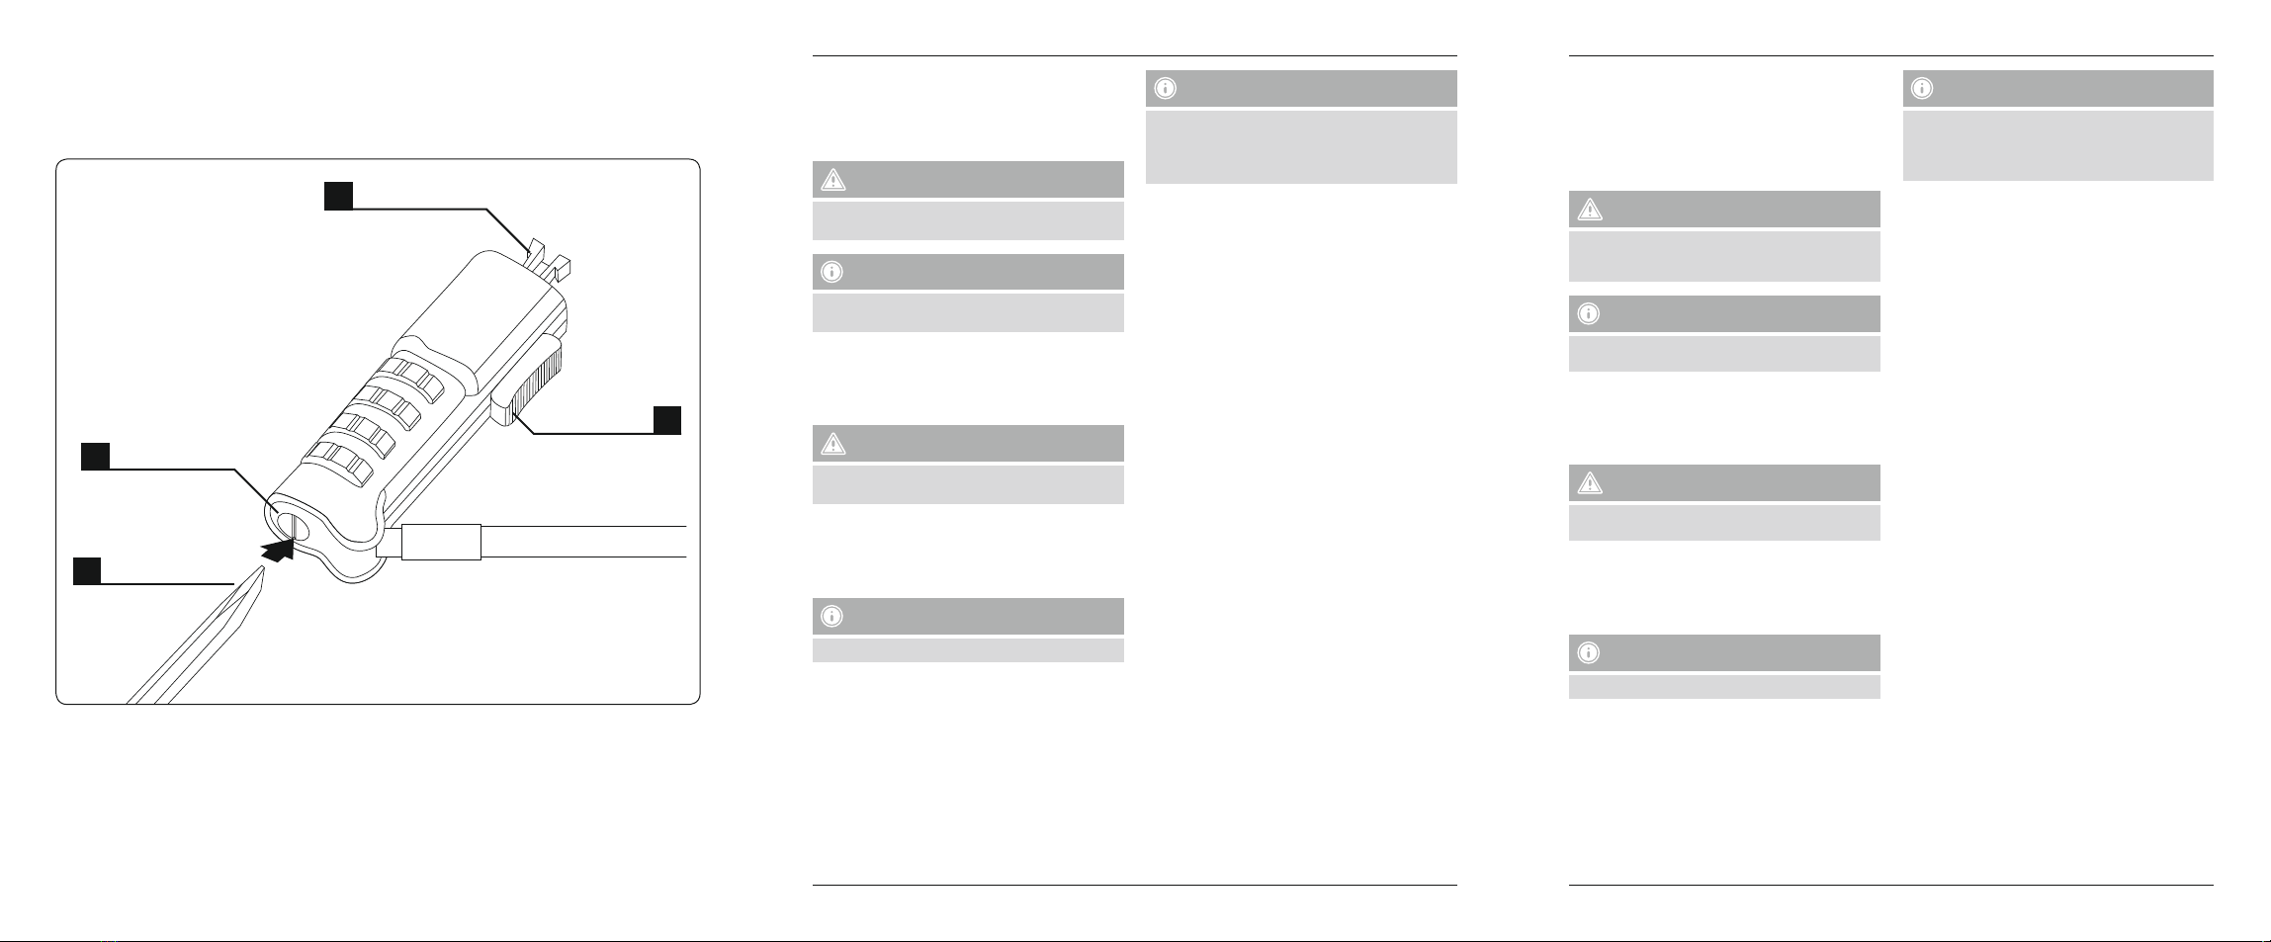This screenshot has width=2271, height=942.
Task: Click info icon heading middle page's right column
Action: (x=1166, y=89)
